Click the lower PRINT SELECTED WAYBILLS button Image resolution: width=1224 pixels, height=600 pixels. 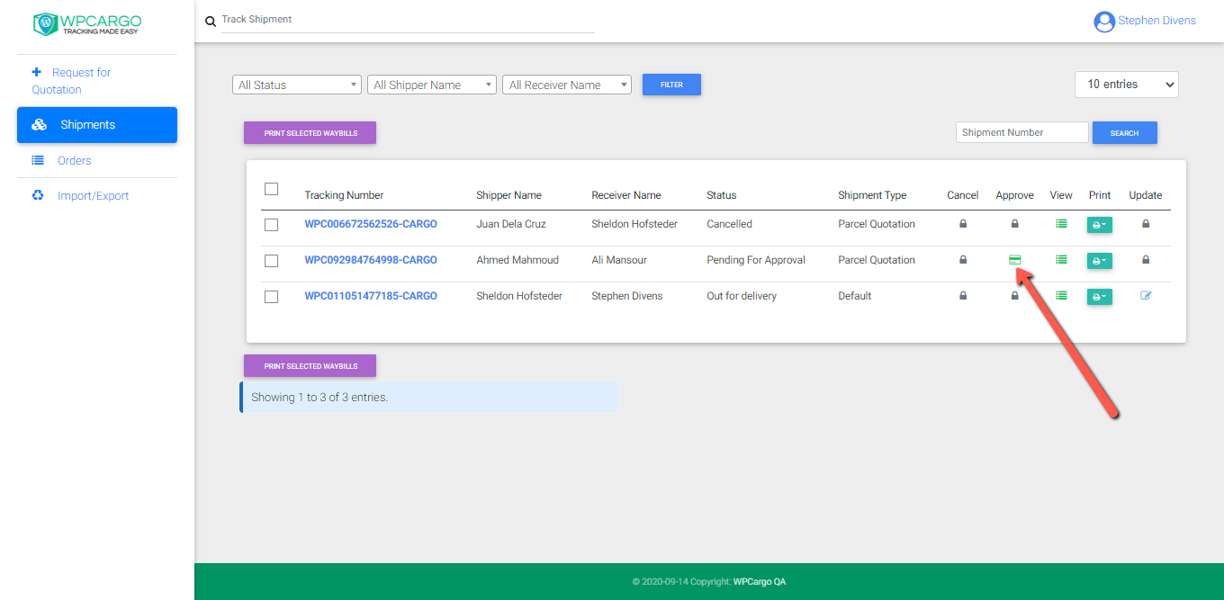tap(310, 366)
